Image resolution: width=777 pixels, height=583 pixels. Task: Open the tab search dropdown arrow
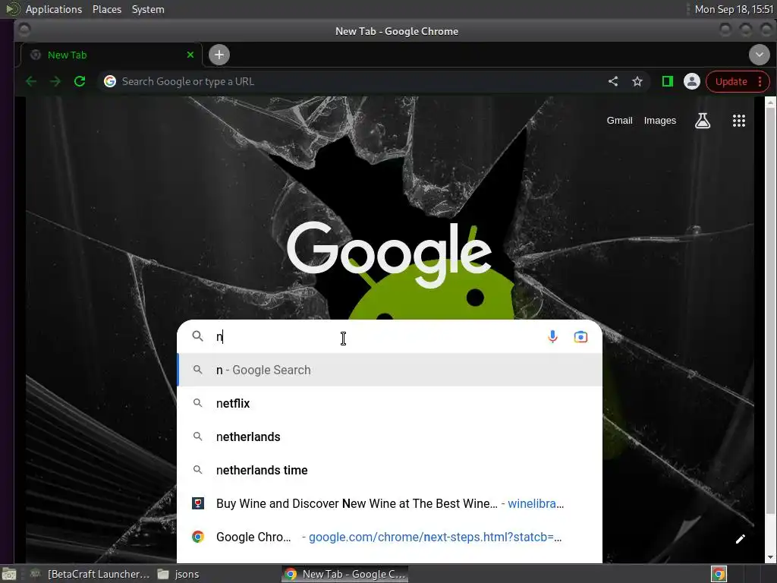pos(759,55)
